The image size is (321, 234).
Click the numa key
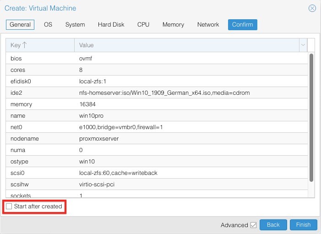point(18,150)
